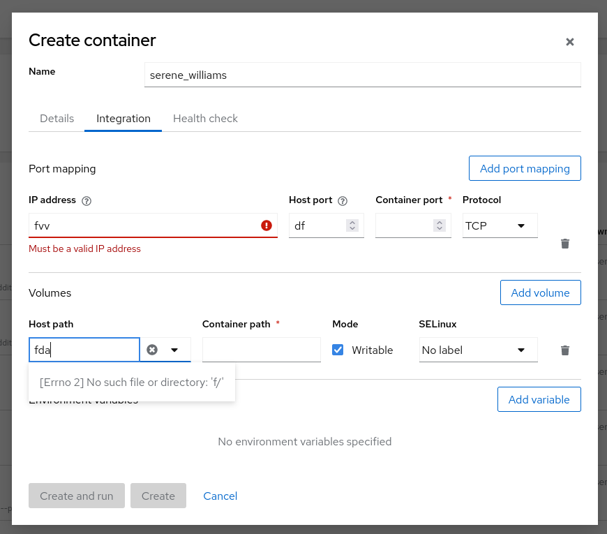Open the SELinux label dropdown

(478, 350)
